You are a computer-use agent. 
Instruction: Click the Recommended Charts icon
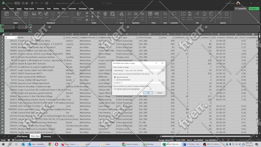pyautogui.click(x=79, y=16)
